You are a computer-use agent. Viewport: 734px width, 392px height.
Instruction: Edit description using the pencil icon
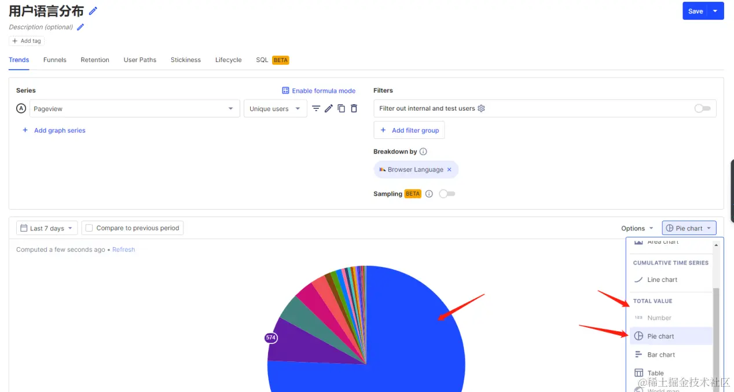pyautogui.click(x=80, y=27)
